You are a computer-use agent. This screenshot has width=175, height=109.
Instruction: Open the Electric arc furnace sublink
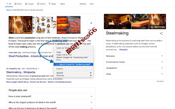coord(38,82)
